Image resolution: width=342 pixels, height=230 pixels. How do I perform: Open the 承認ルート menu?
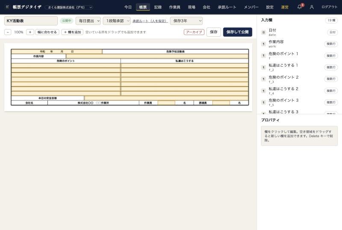point(227,7)
